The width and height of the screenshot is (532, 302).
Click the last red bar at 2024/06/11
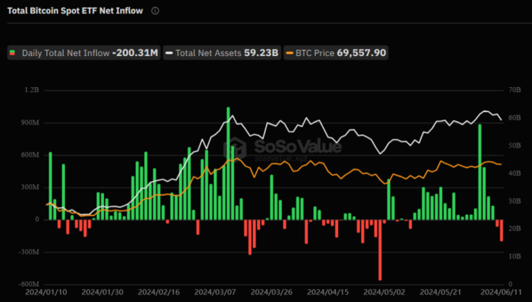point(502,231)
